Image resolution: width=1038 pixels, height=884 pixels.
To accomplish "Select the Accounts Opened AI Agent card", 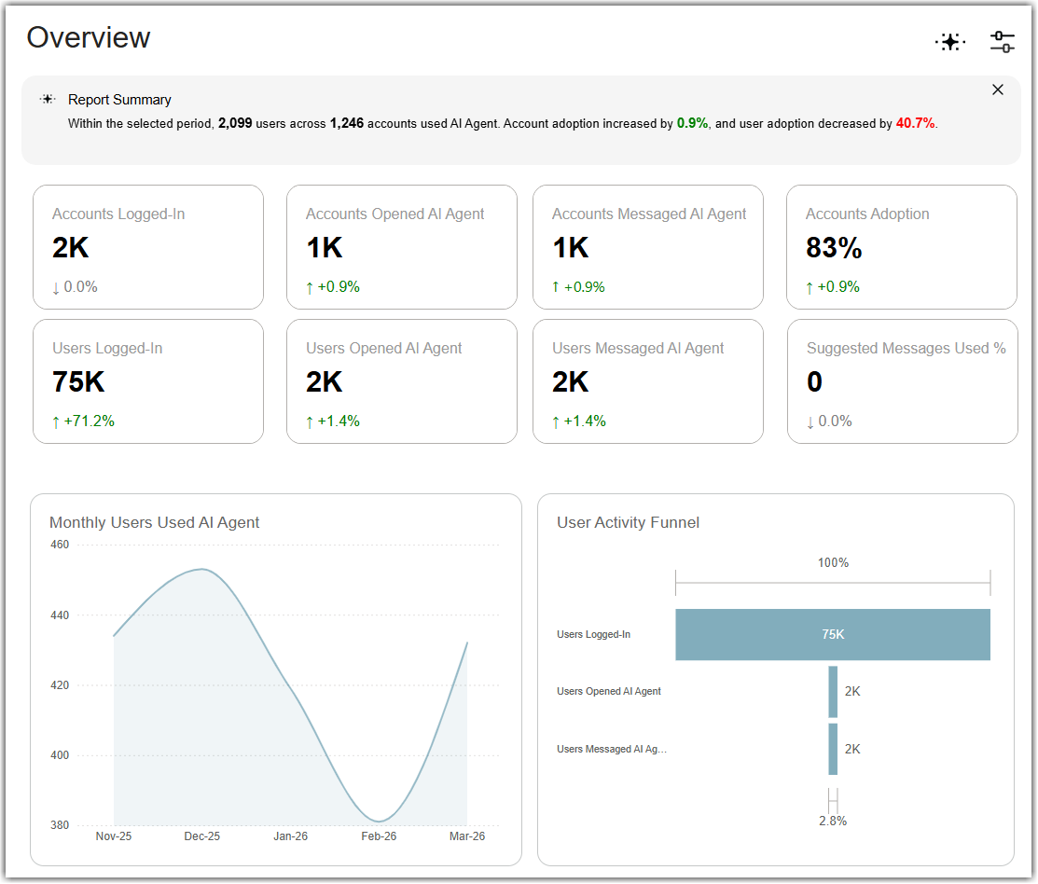I will pos(402,247).
